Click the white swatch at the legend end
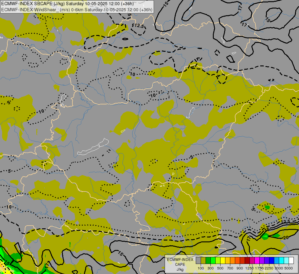The image size is (299, 274). point(291,260)
